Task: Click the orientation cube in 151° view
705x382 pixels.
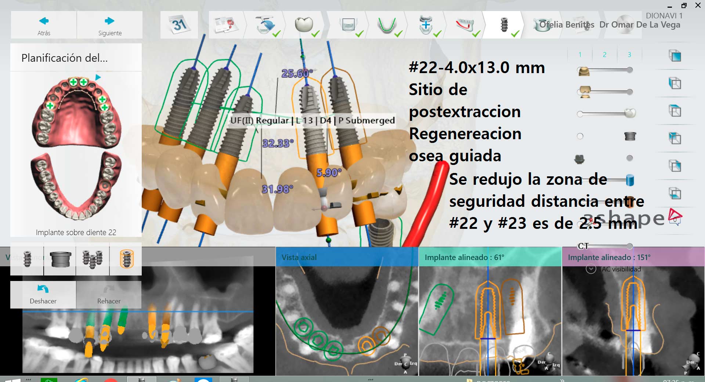Action: [x=693, y=363]
